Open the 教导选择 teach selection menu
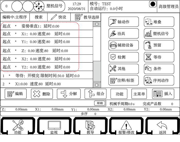The height and width of the screenshot is (142, 180). pyautogui.click(x=87, y=17)
